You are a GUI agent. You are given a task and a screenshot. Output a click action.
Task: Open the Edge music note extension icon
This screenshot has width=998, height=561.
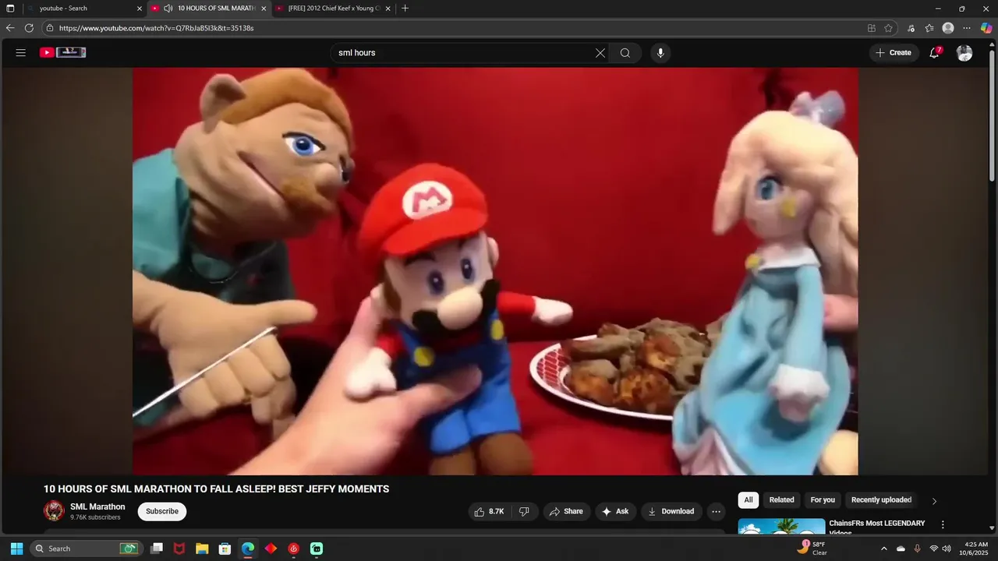point(911,28)
